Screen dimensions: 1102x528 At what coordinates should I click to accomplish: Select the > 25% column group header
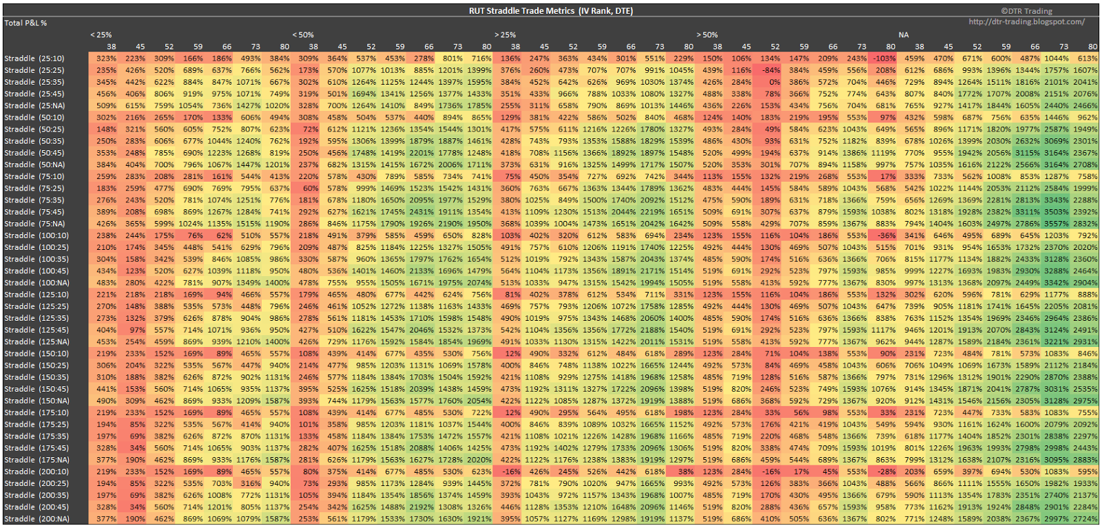[506, 34]
